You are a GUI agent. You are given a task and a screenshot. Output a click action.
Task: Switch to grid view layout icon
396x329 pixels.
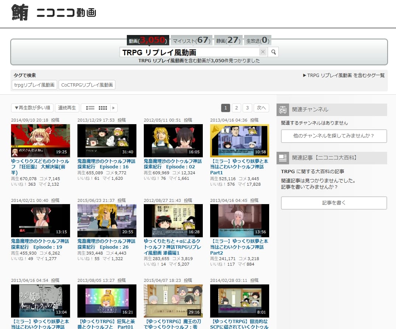[103, 108]
